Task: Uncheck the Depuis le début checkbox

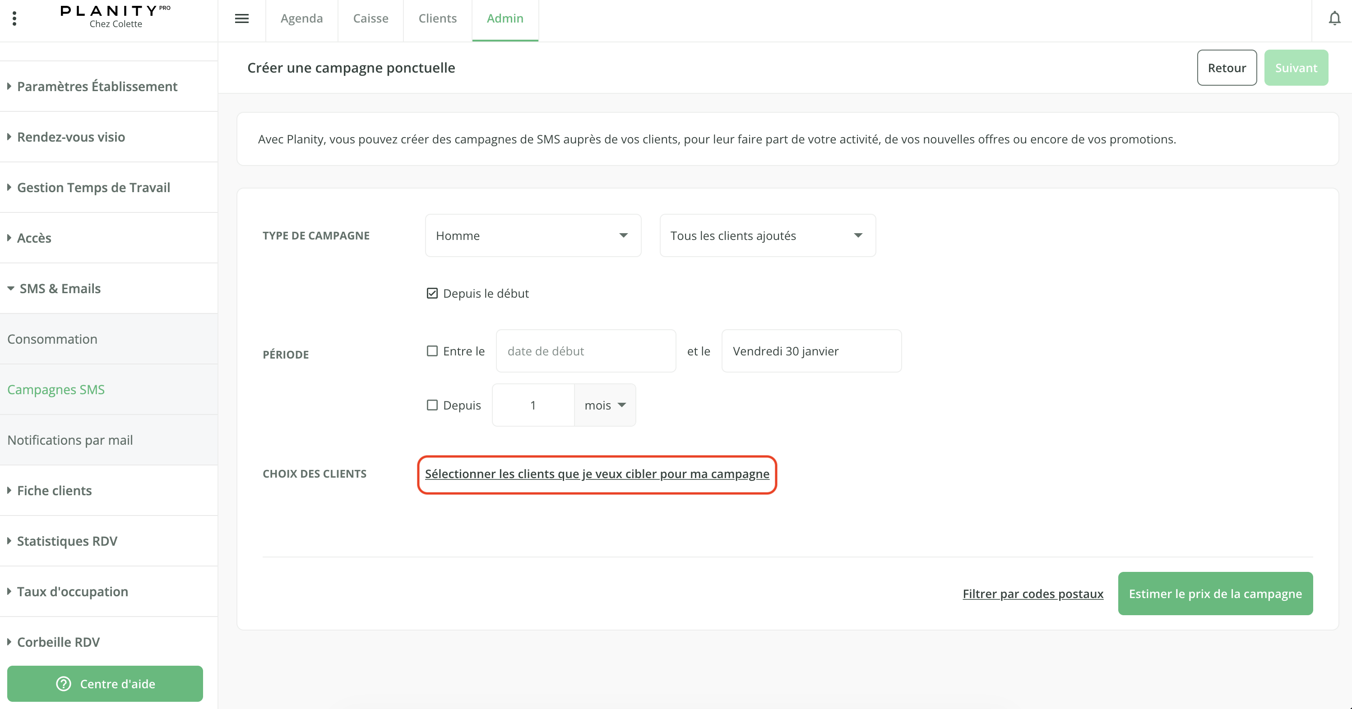Action: pos(432,293)
